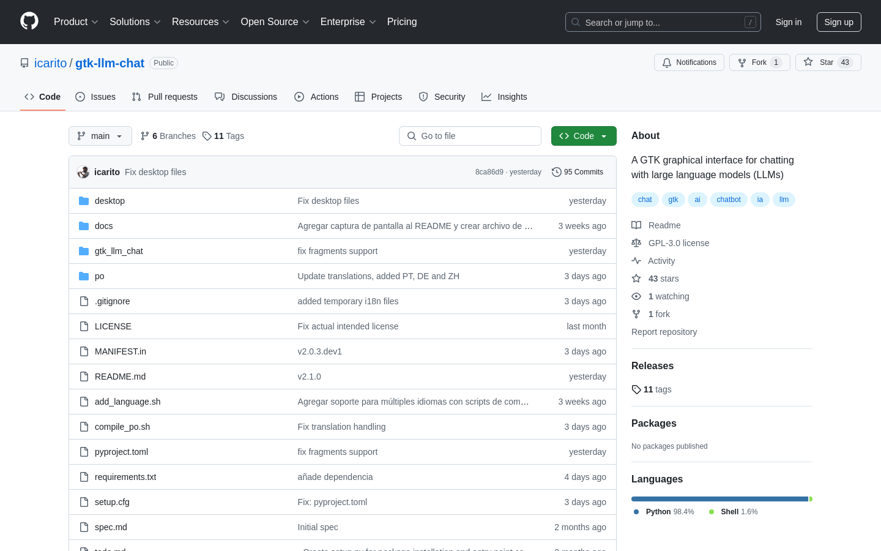Click the pyproject.toml file icon
This screenshot has height=551, width=881.
coord(84,452)
